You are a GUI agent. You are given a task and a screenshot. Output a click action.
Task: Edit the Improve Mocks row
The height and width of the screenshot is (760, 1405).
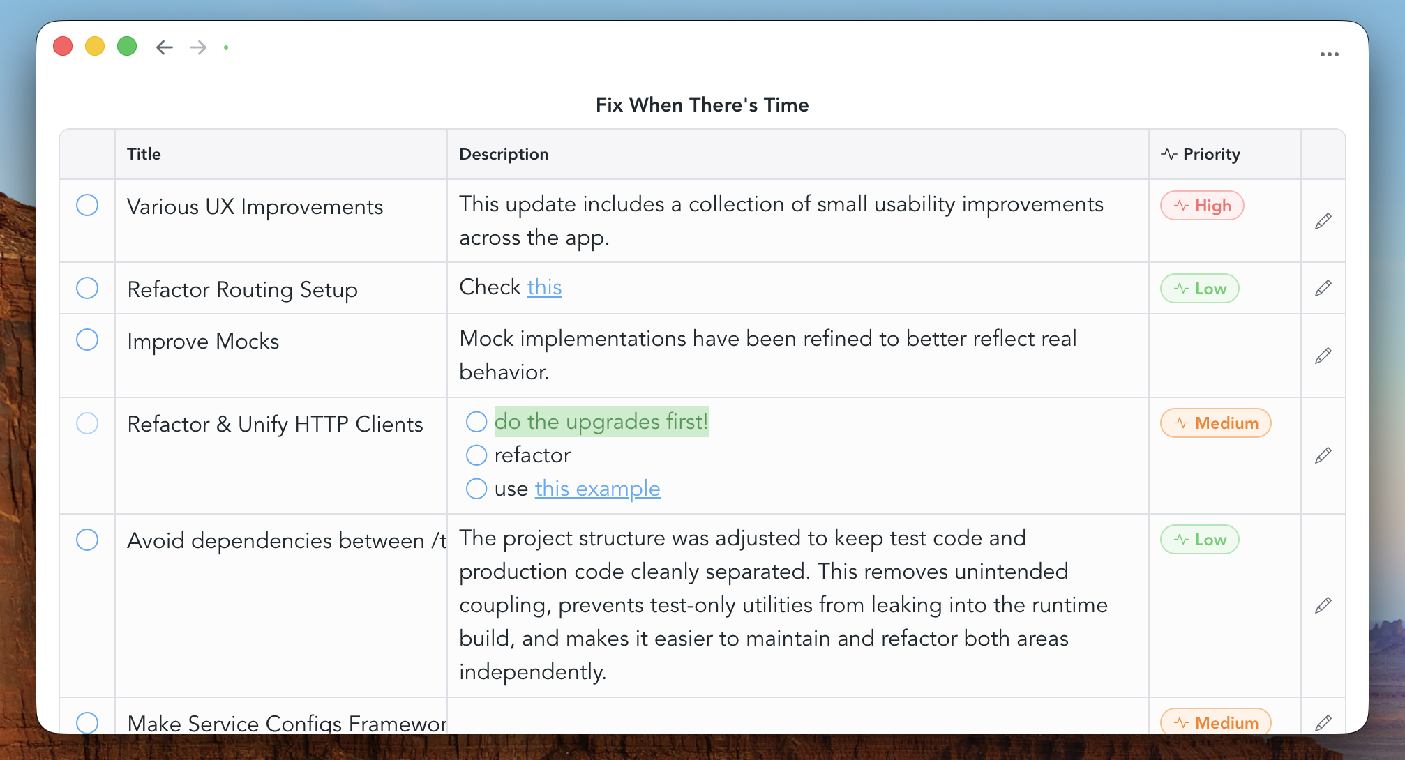tap(1323, 356)
